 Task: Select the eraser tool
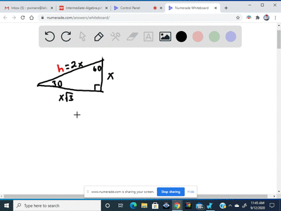point(132,36)
